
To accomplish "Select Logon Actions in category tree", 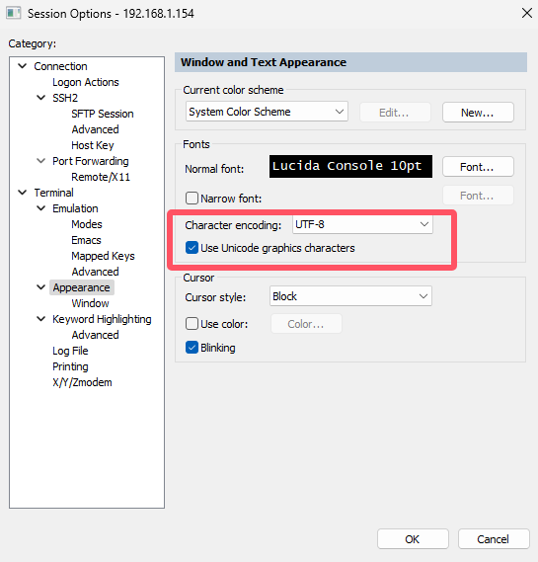I will tap(86, 82).
